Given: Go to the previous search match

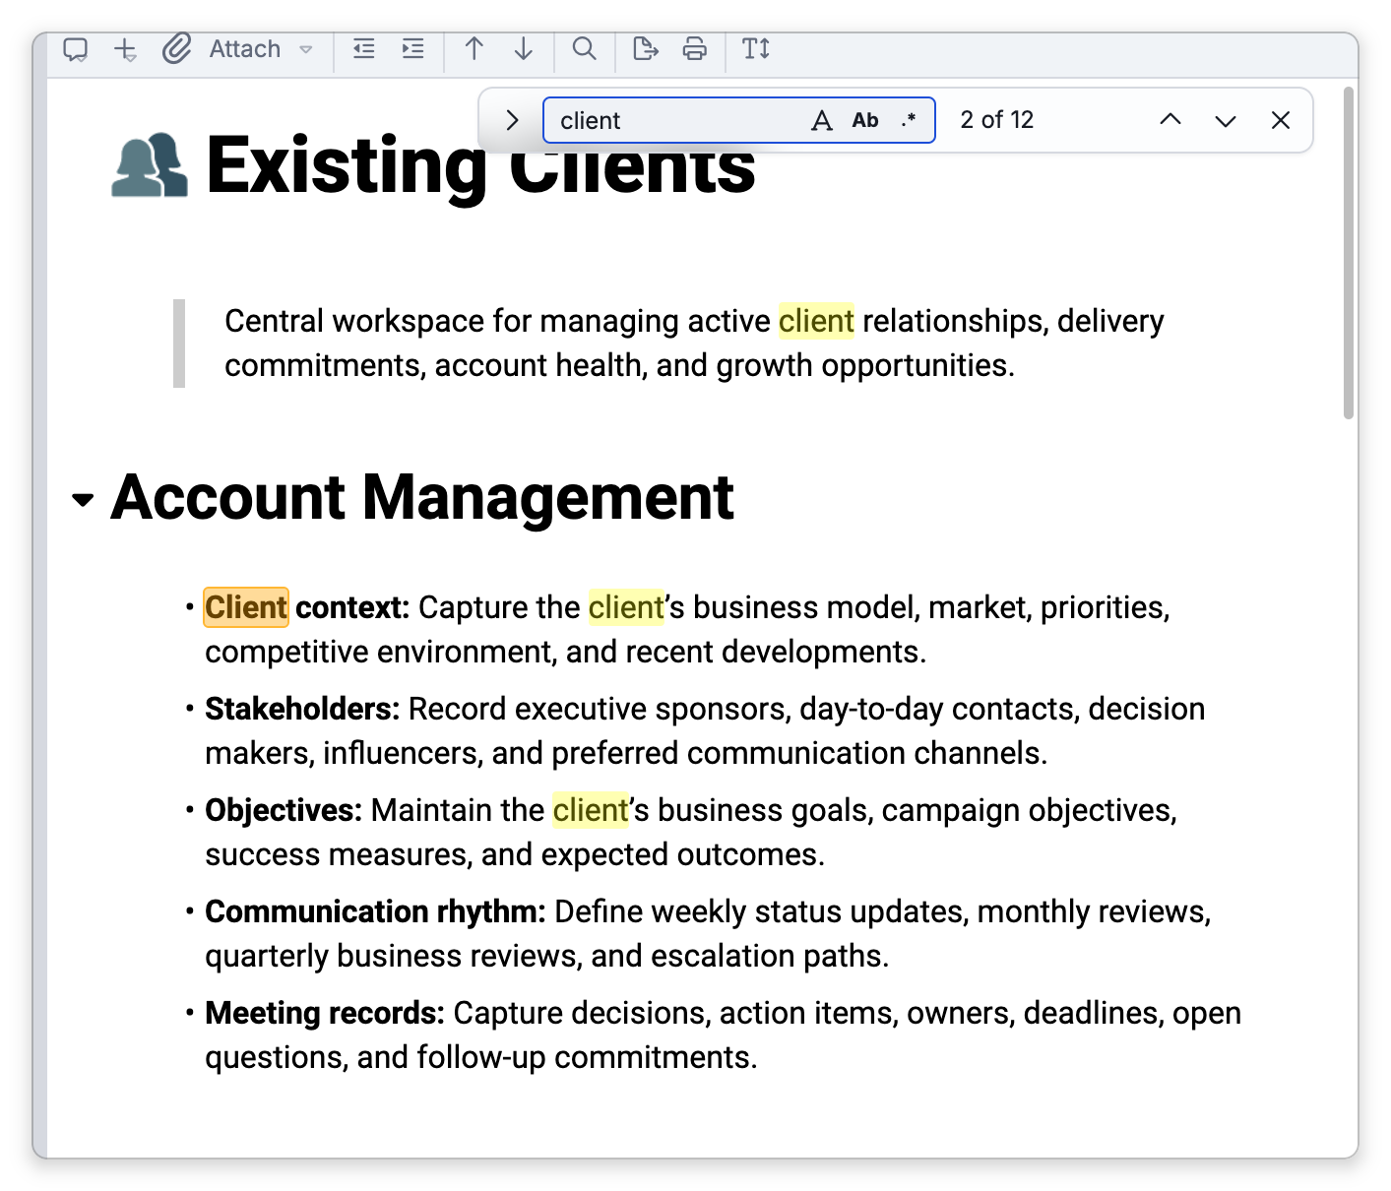Looking at the screenshot, I should [x=1170, y=120].
